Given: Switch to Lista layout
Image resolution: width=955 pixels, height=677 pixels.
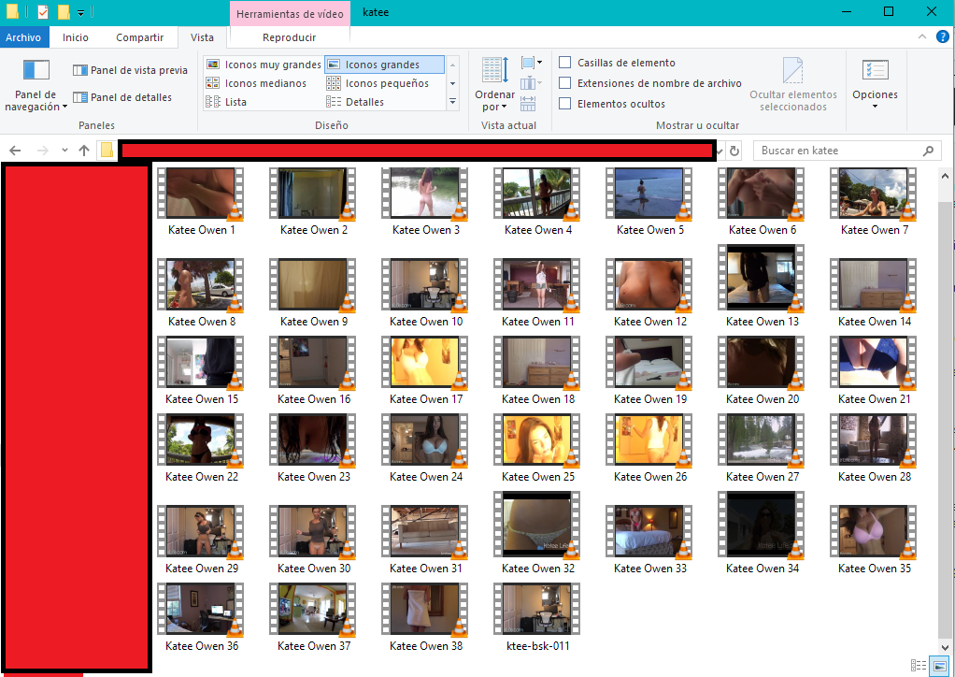Looking at the screenshot, I should (x=226, y=102).
